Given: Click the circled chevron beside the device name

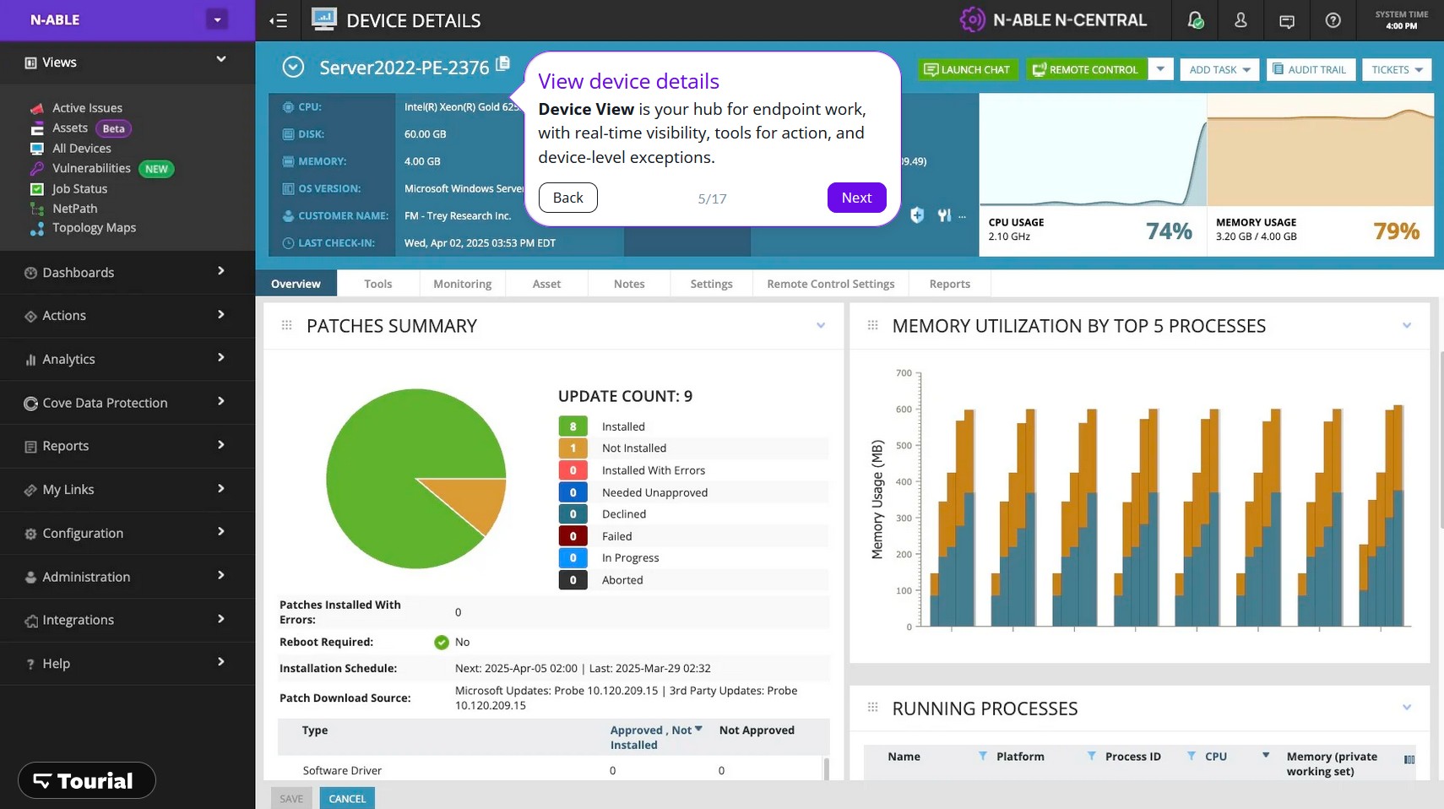Looking at the screenshot, I should (293, 67).
